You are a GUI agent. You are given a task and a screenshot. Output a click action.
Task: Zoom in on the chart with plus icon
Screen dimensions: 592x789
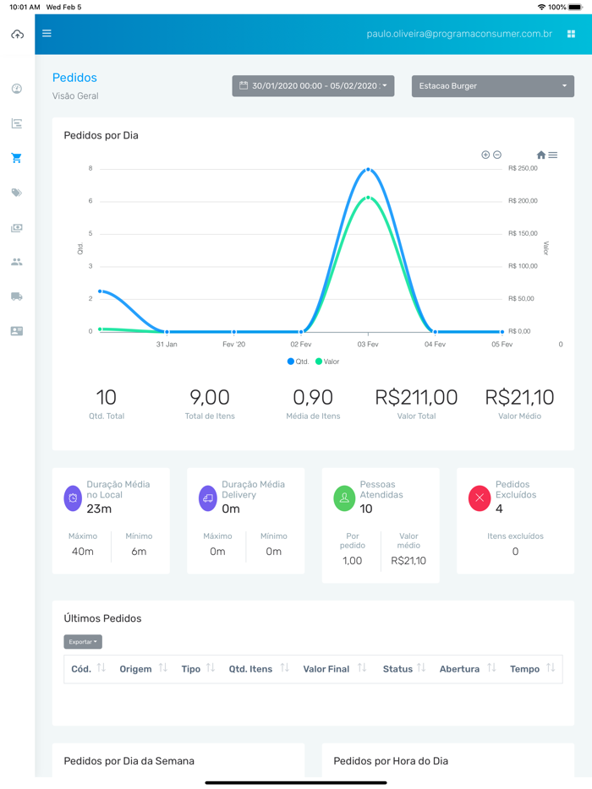pos(485,155)
